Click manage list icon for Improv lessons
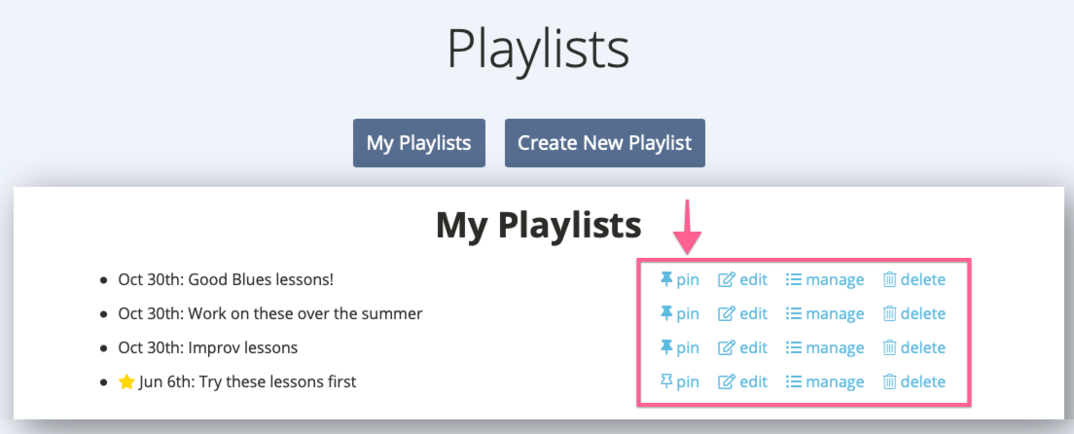 tap(793, 347)
